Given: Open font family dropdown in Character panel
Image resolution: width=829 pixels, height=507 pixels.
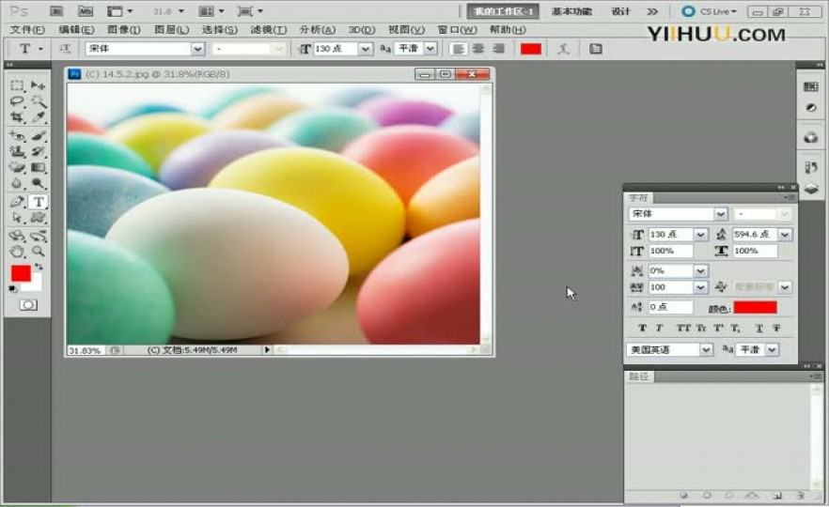Looking at the screenshot, I should 720,214.
